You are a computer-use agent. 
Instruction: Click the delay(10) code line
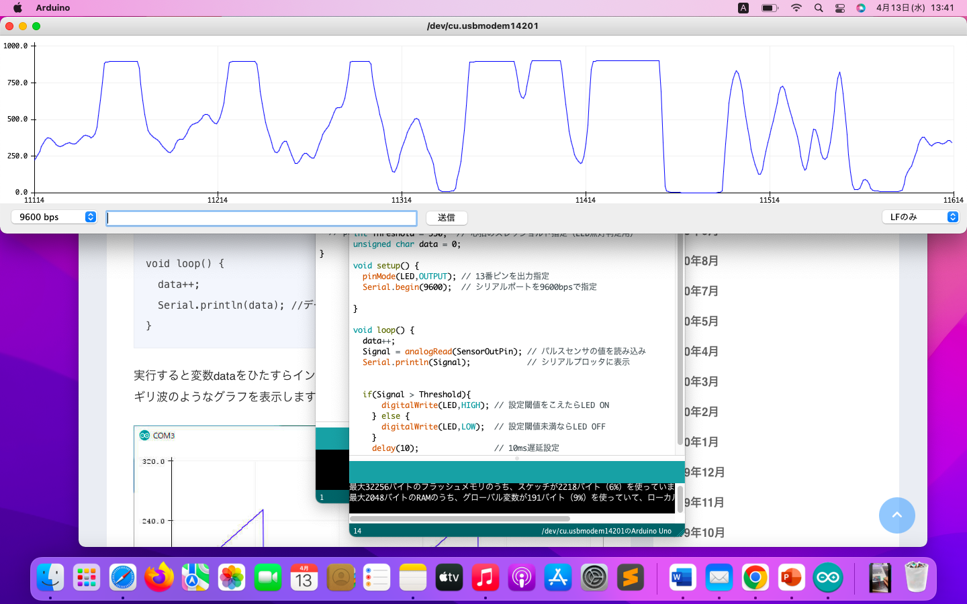pyautogui.click(x=395, y=448)
